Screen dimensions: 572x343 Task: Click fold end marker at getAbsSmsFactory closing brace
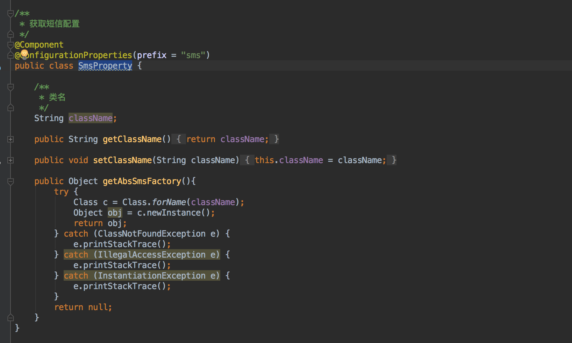tap(10, 317)
